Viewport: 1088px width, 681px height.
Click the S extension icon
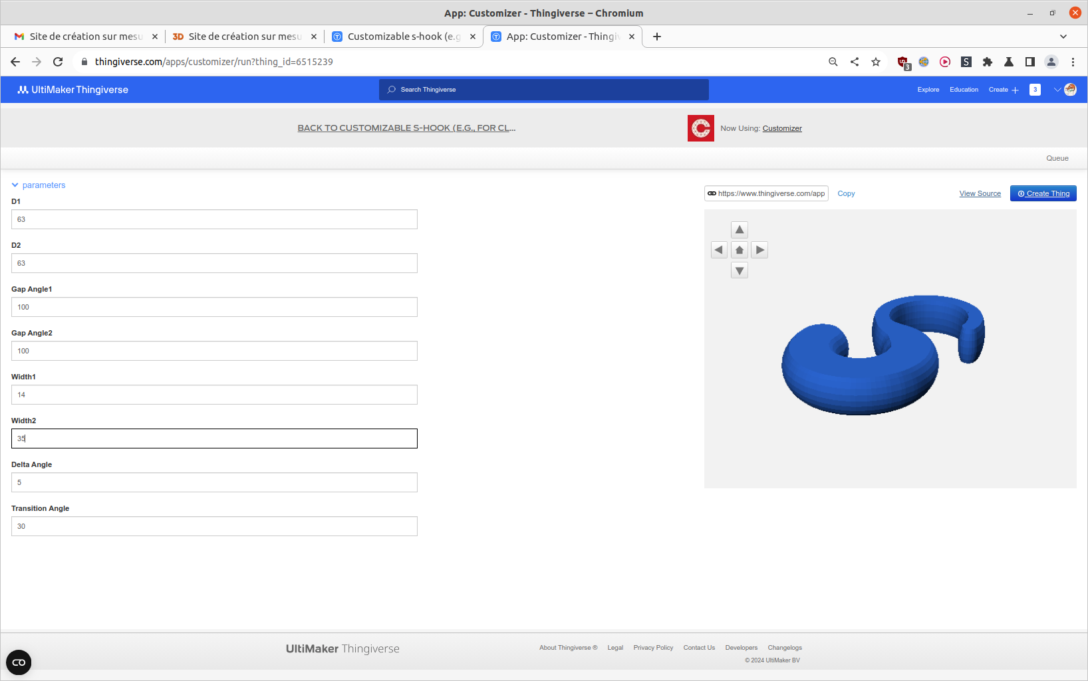coord(966,62)
